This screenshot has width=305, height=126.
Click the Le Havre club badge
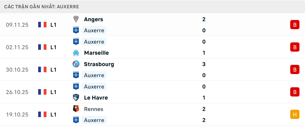tap(76, 98)
